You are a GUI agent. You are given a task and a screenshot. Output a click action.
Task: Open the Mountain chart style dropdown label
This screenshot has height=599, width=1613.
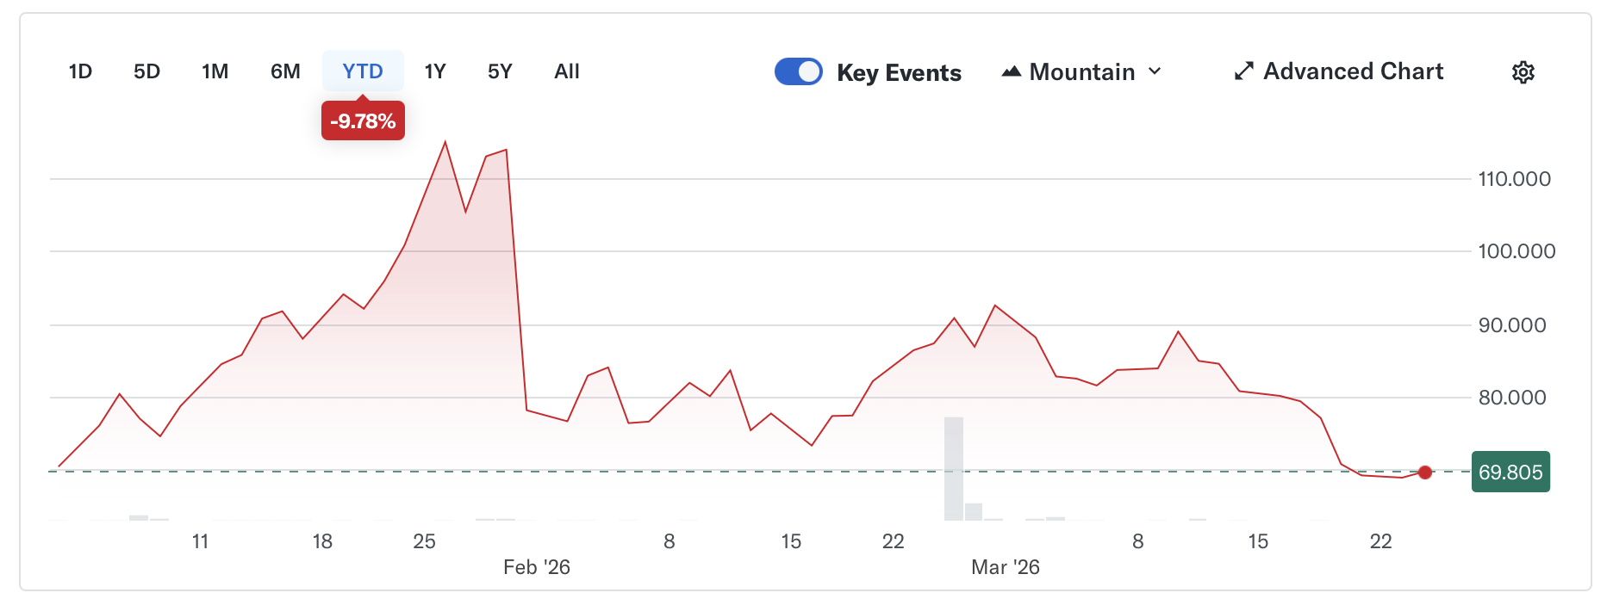point(1081,72)
